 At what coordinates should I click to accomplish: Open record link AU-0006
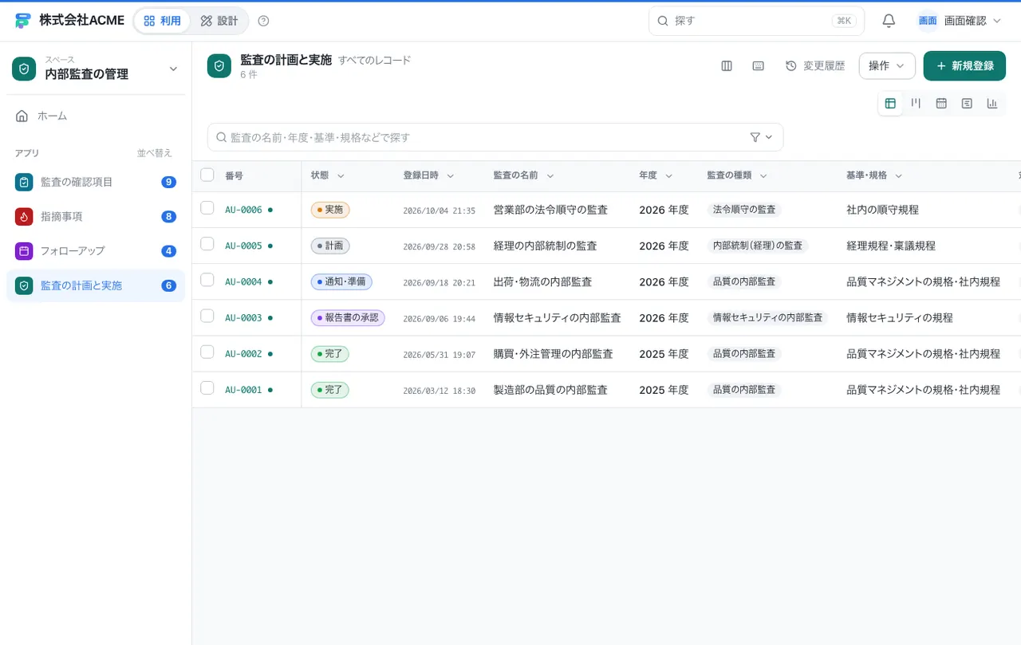243,210
